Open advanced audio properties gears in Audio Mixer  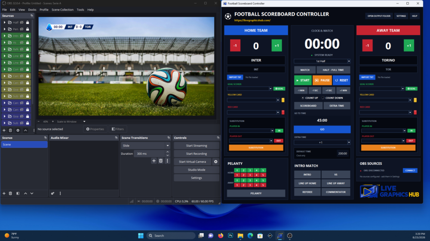pyautogui.click(x=52, y=193)
